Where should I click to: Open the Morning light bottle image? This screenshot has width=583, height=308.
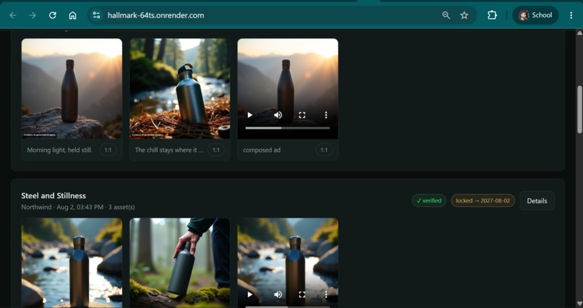pyautogui.click(x=72, y=88)
